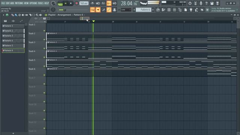The image size is (240, 135).
Task: Open the OPTIONS menu
Action: [x=33, y=3]
